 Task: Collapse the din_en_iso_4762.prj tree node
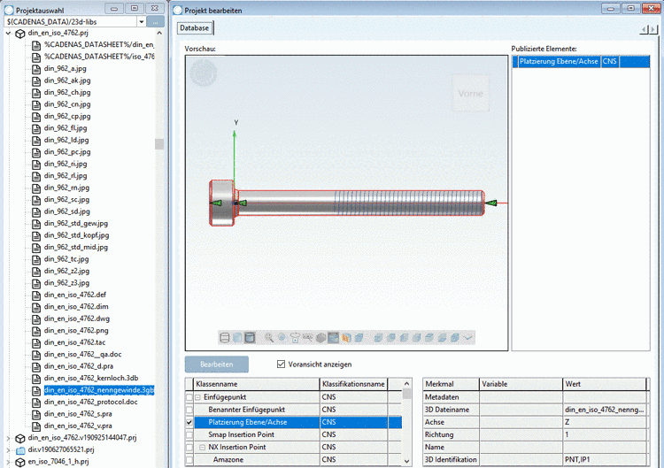click(x=8, y=33)
